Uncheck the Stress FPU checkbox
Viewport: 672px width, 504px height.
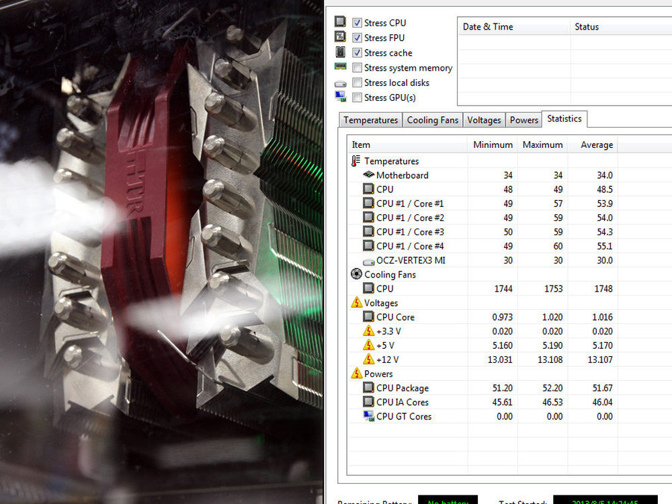coord(357,38)
